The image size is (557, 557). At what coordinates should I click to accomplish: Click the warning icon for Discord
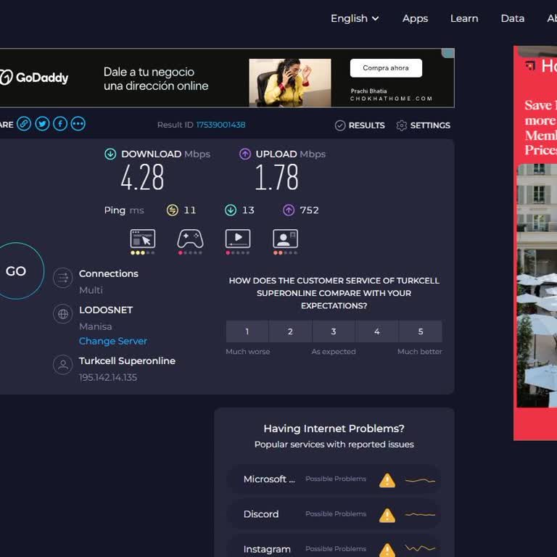tap(387, 516)
